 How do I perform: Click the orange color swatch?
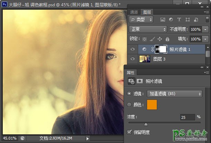152,105
